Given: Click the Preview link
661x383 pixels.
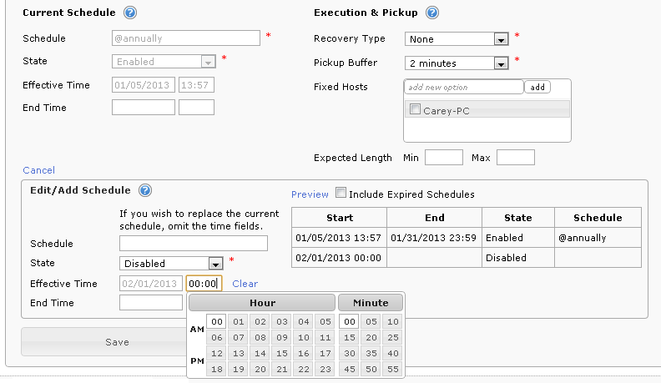Looking at the screenshot, I should pyautogui.click(x=310, y=194).
